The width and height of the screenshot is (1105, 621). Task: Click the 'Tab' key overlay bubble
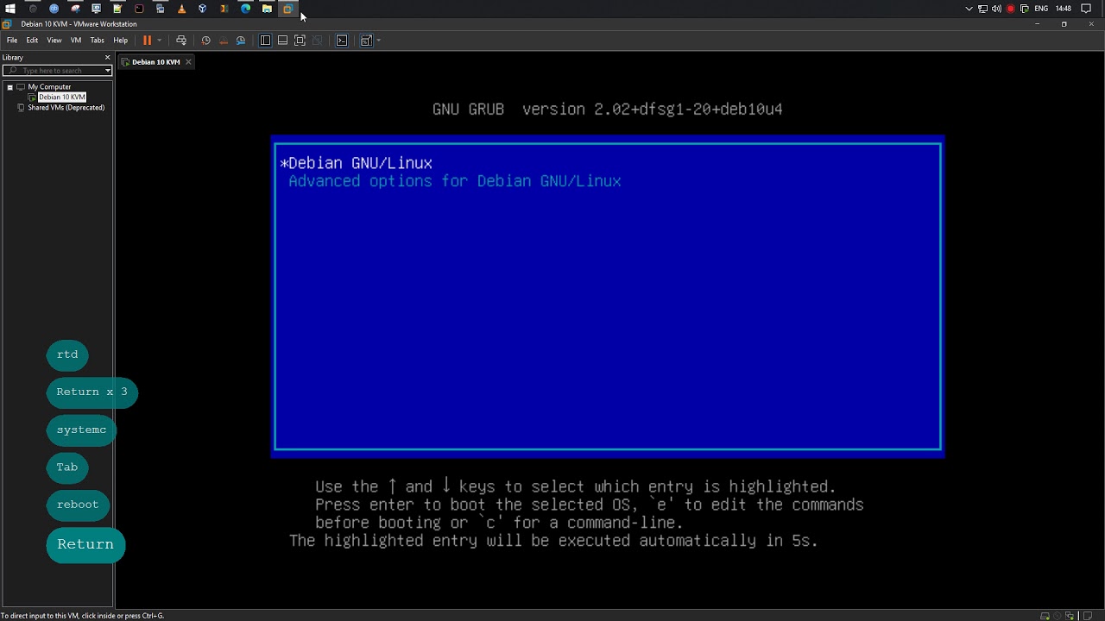point(67,467)
